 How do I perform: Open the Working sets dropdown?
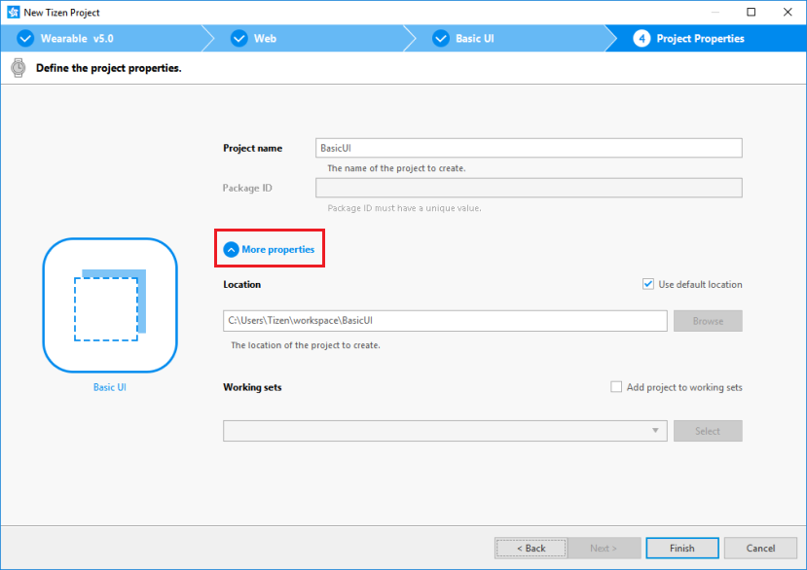click(x=445, y=431)
